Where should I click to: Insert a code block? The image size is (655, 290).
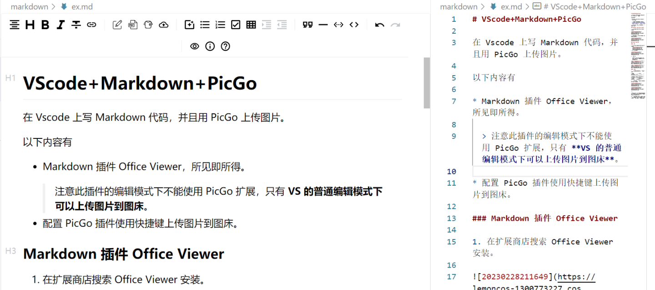click(354, 25)
